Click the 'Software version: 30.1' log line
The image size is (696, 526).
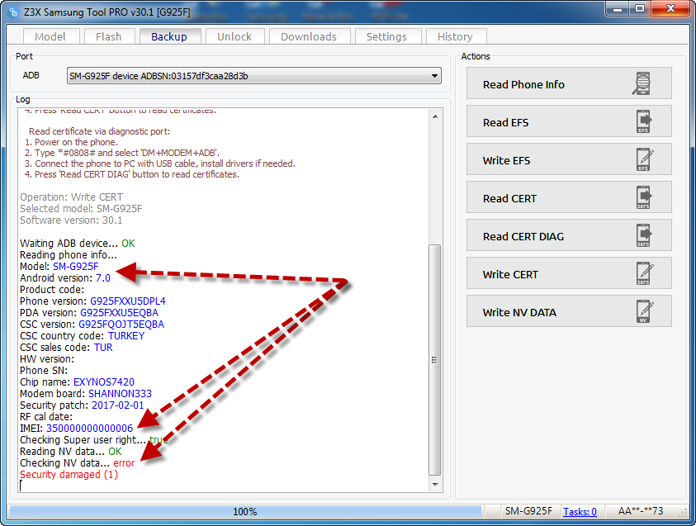pyautogui.click(x=71, y=220)
